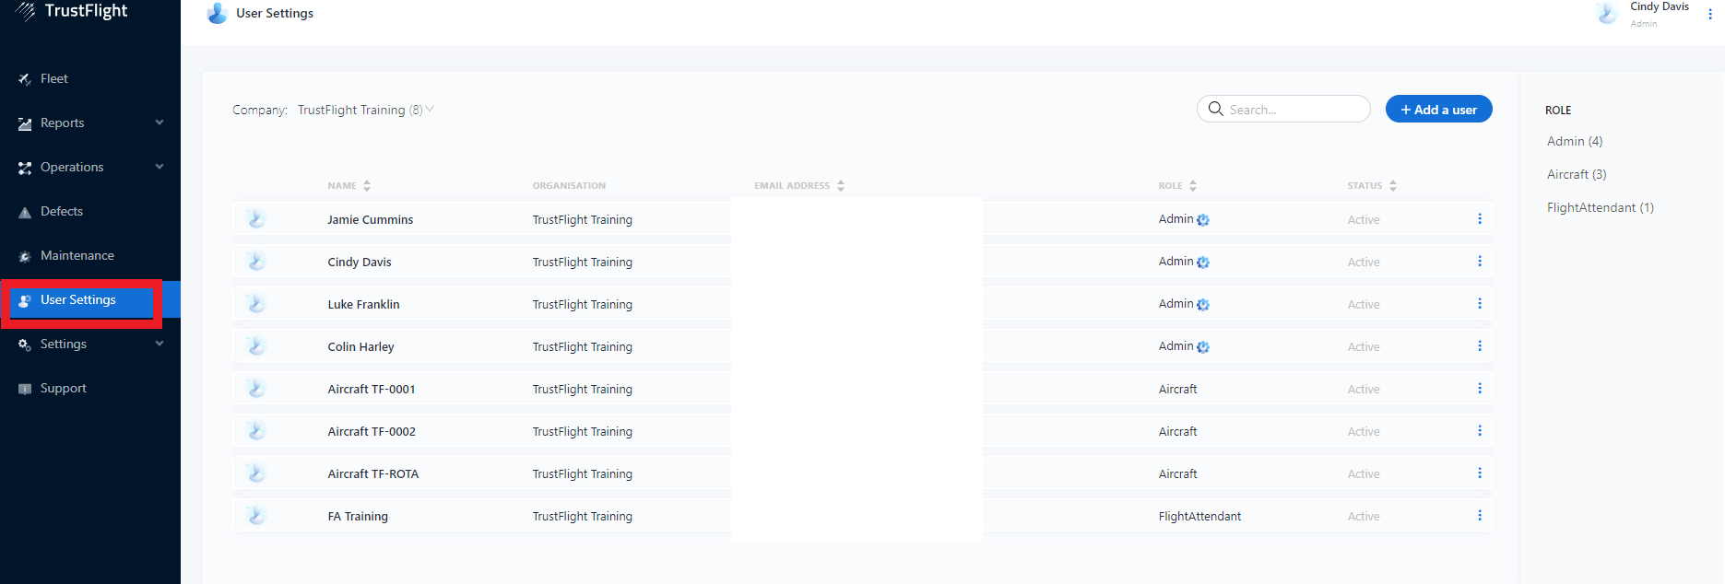Open the TrustFlight Training company dropdown
The width and height of the screenshot is (1725, 584).
[365, 110]
